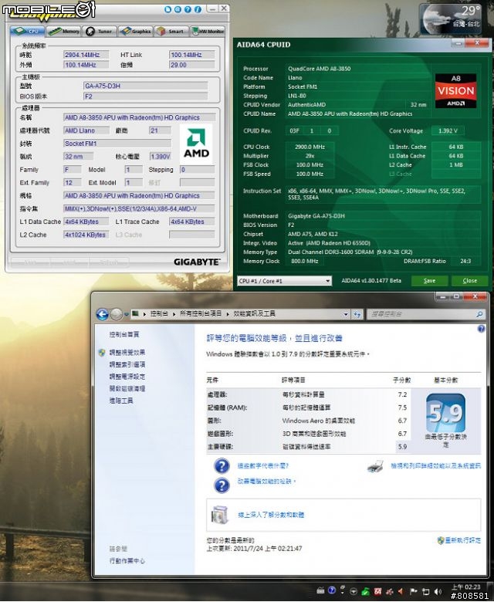This screenshot has width=494, height=602.
Task: Click the AMD logo in EasyTune
Action: tap(196, 145)
